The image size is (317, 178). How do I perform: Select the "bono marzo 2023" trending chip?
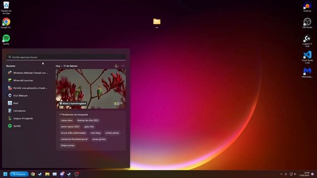point(70,127)
